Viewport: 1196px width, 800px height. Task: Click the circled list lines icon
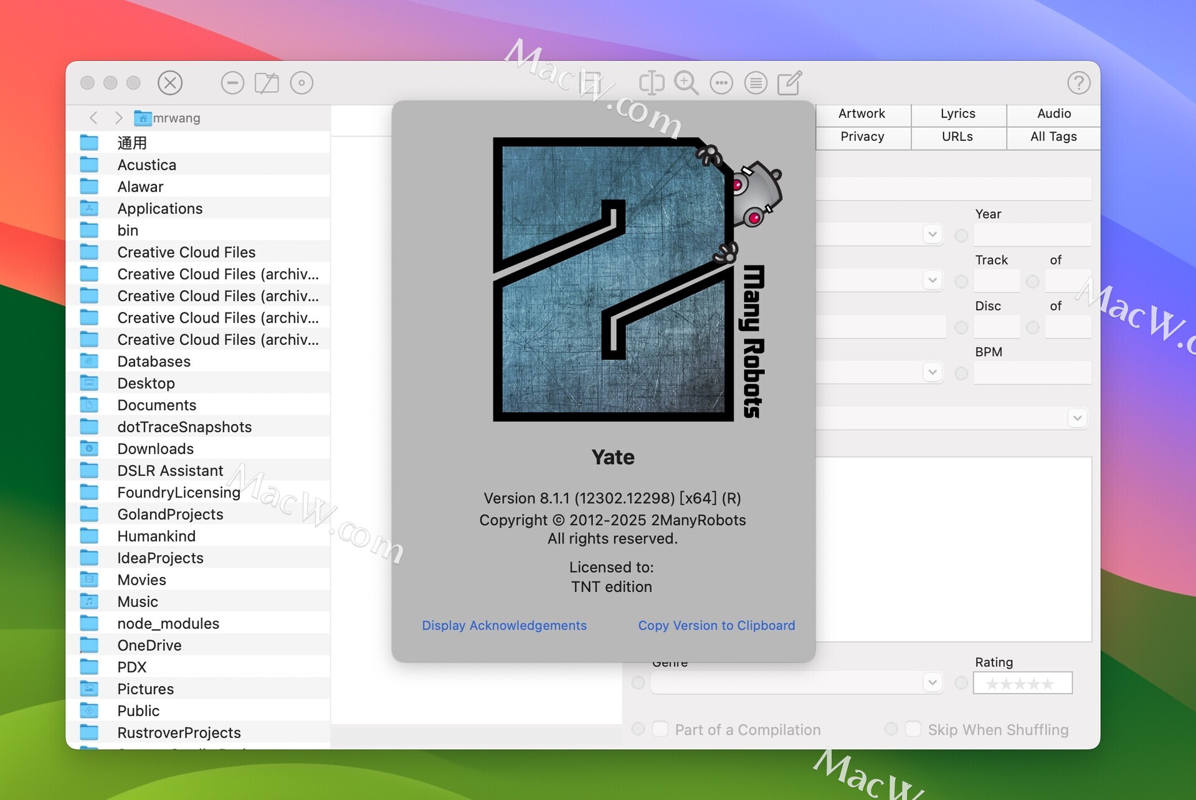(x=756, y=83)
